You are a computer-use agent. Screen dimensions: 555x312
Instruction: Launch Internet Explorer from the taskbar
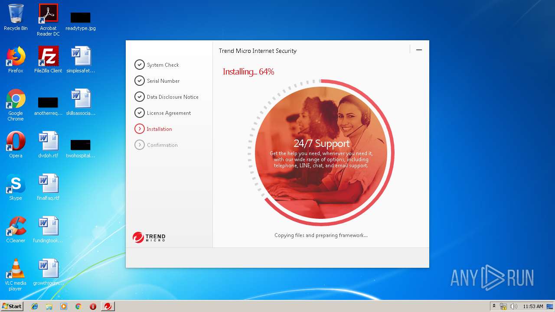[x=35, y=306]
